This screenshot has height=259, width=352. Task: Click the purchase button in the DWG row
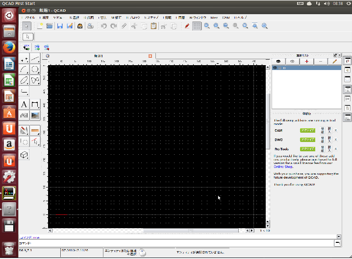point(329,140)
